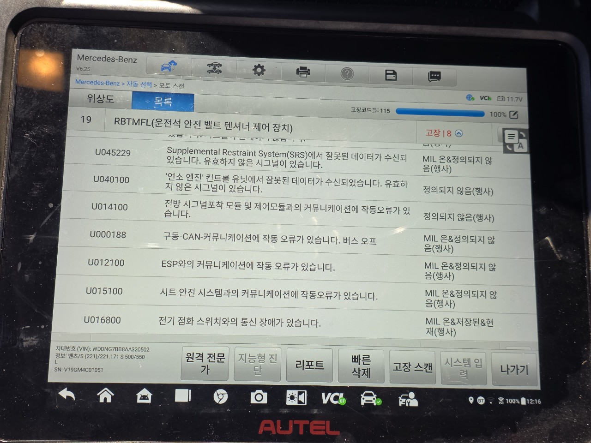Viewport: 591px width, 443px height.
Task: Tap the Android home icon in the navigation bar
Action: click(105, 395)
